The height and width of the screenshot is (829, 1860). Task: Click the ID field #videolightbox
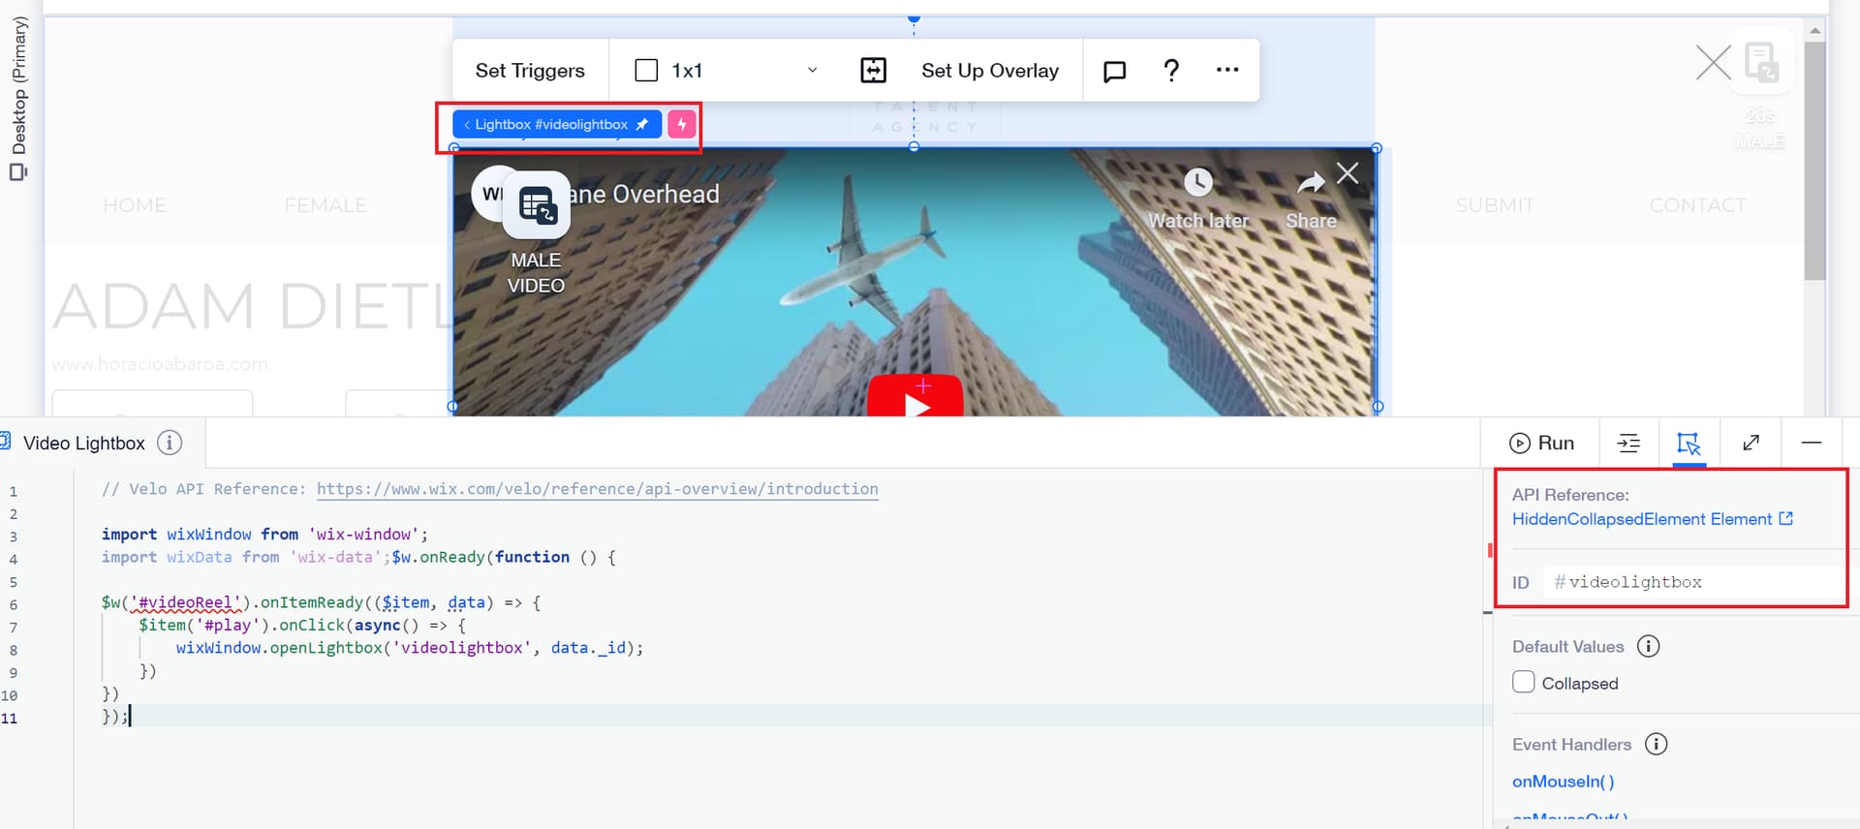click(1695, 582)
